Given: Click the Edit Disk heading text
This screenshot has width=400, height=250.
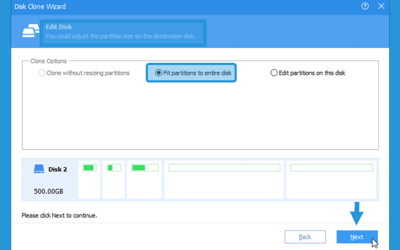Looking at the screenshot, I should pyautogui.click(x=59, y=27).
